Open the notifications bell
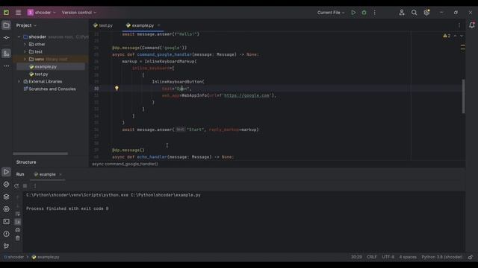Screen dimensions: 478x268 471,25
